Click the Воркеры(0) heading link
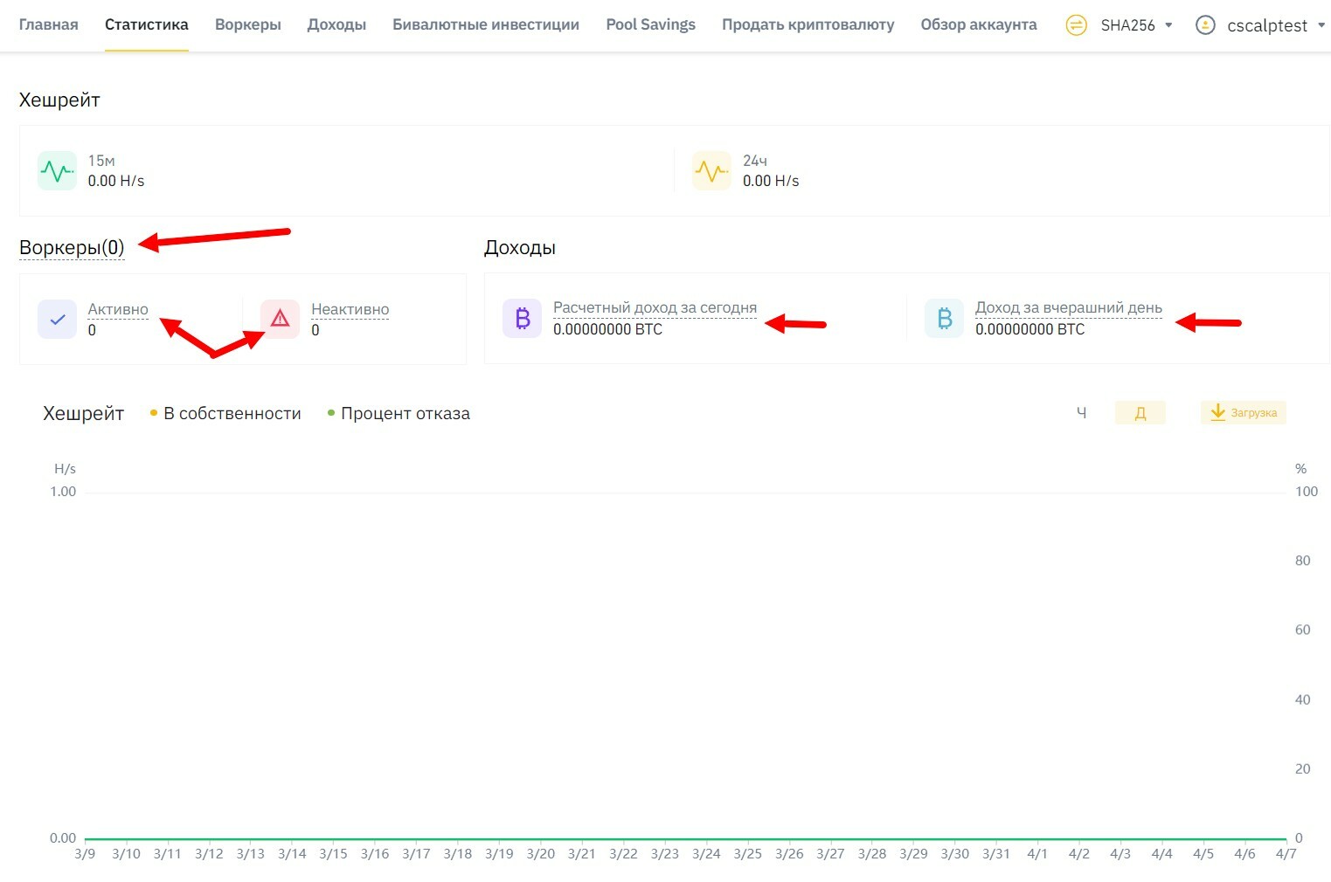1331x882 pixels. 72,247
